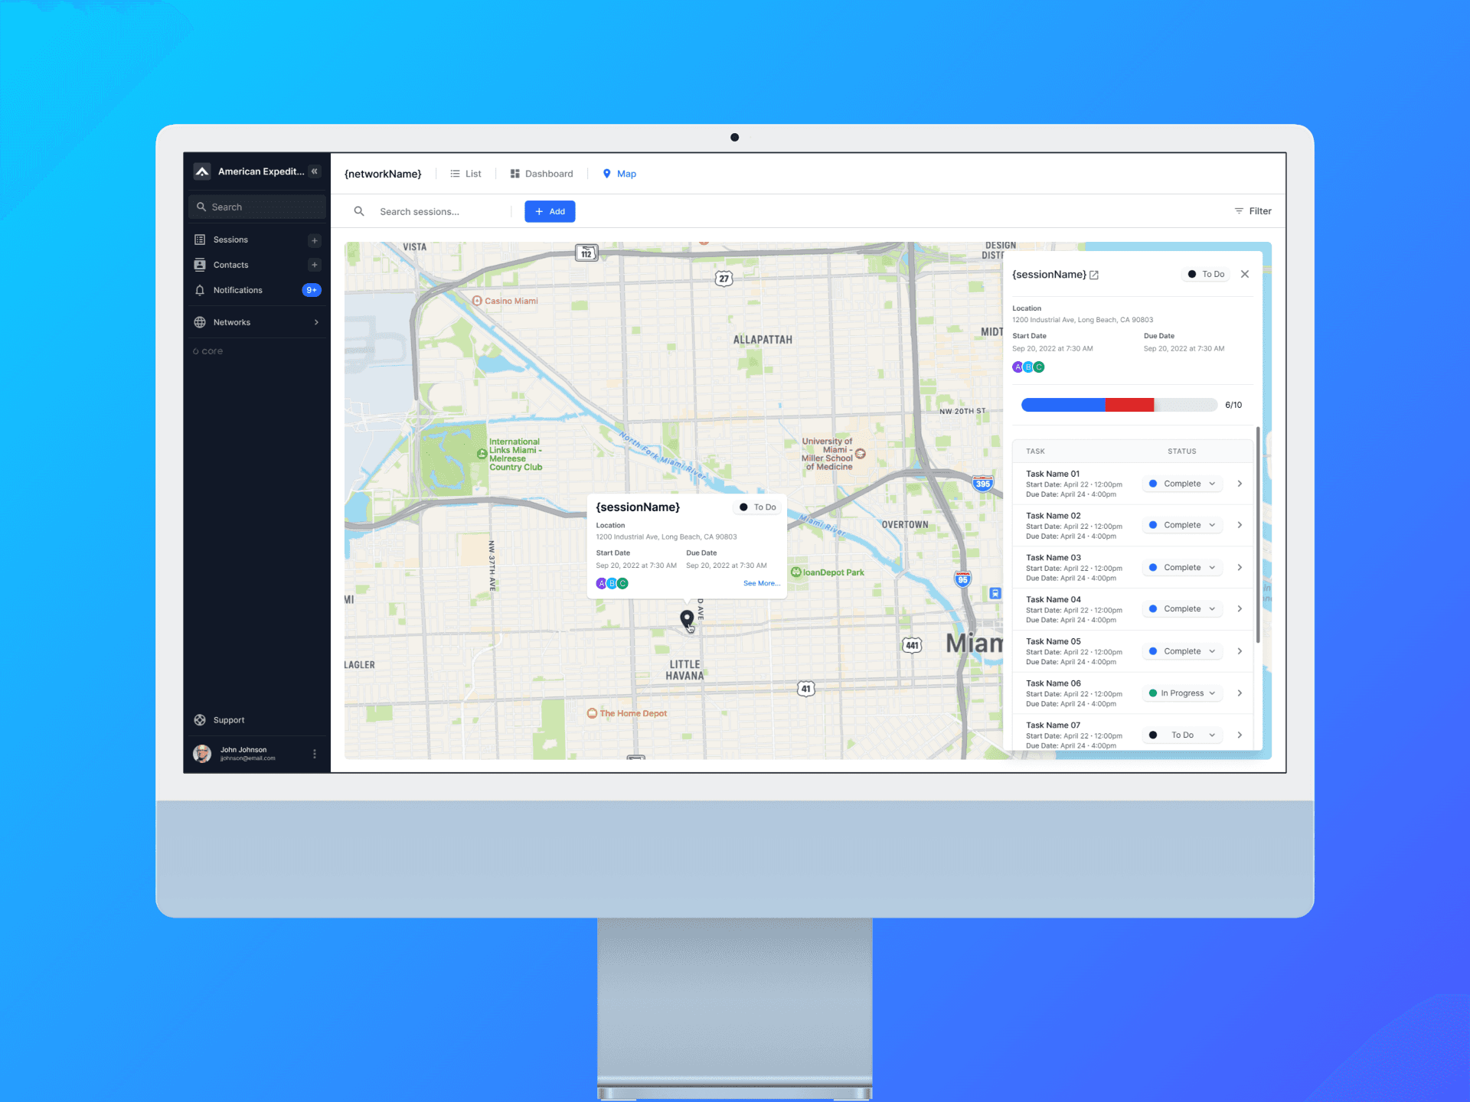
Task: Click the blue Add button
Action: pos(550,211)
